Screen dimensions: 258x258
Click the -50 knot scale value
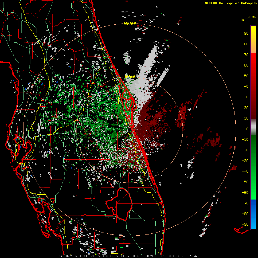coord(245,182)
